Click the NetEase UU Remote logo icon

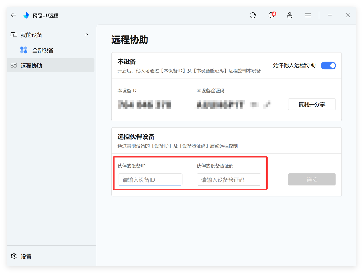(26, 15)
